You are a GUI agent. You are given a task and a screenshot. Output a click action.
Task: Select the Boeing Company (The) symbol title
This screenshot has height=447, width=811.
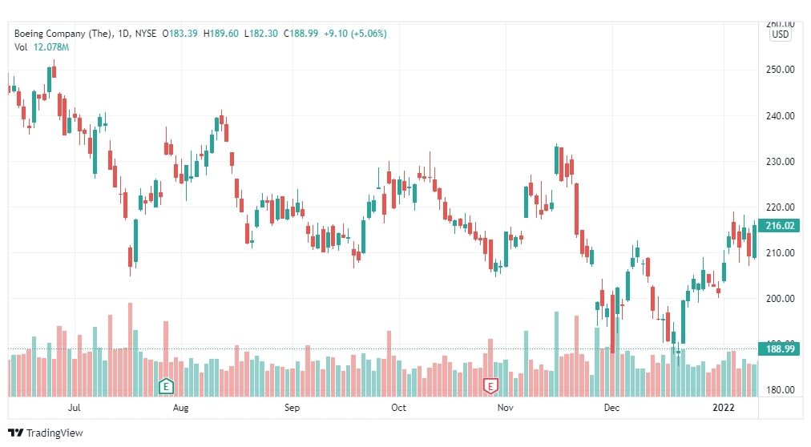(x=63, y=34)
